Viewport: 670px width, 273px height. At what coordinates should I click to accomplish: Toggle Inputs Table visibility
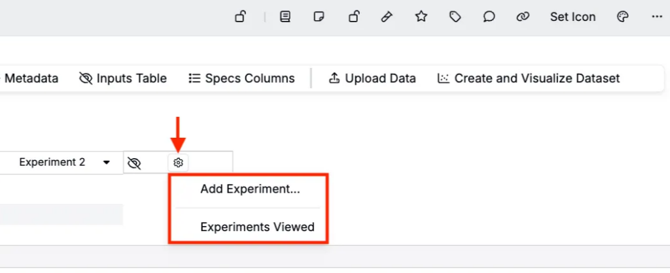point(122,78)
